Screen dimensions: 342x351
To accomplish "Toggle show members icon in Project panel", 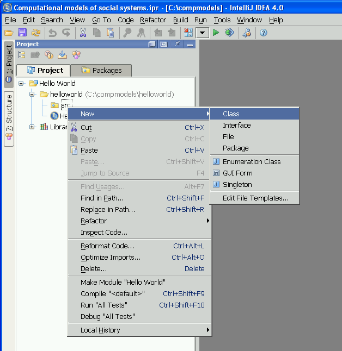I will (49, 55).
